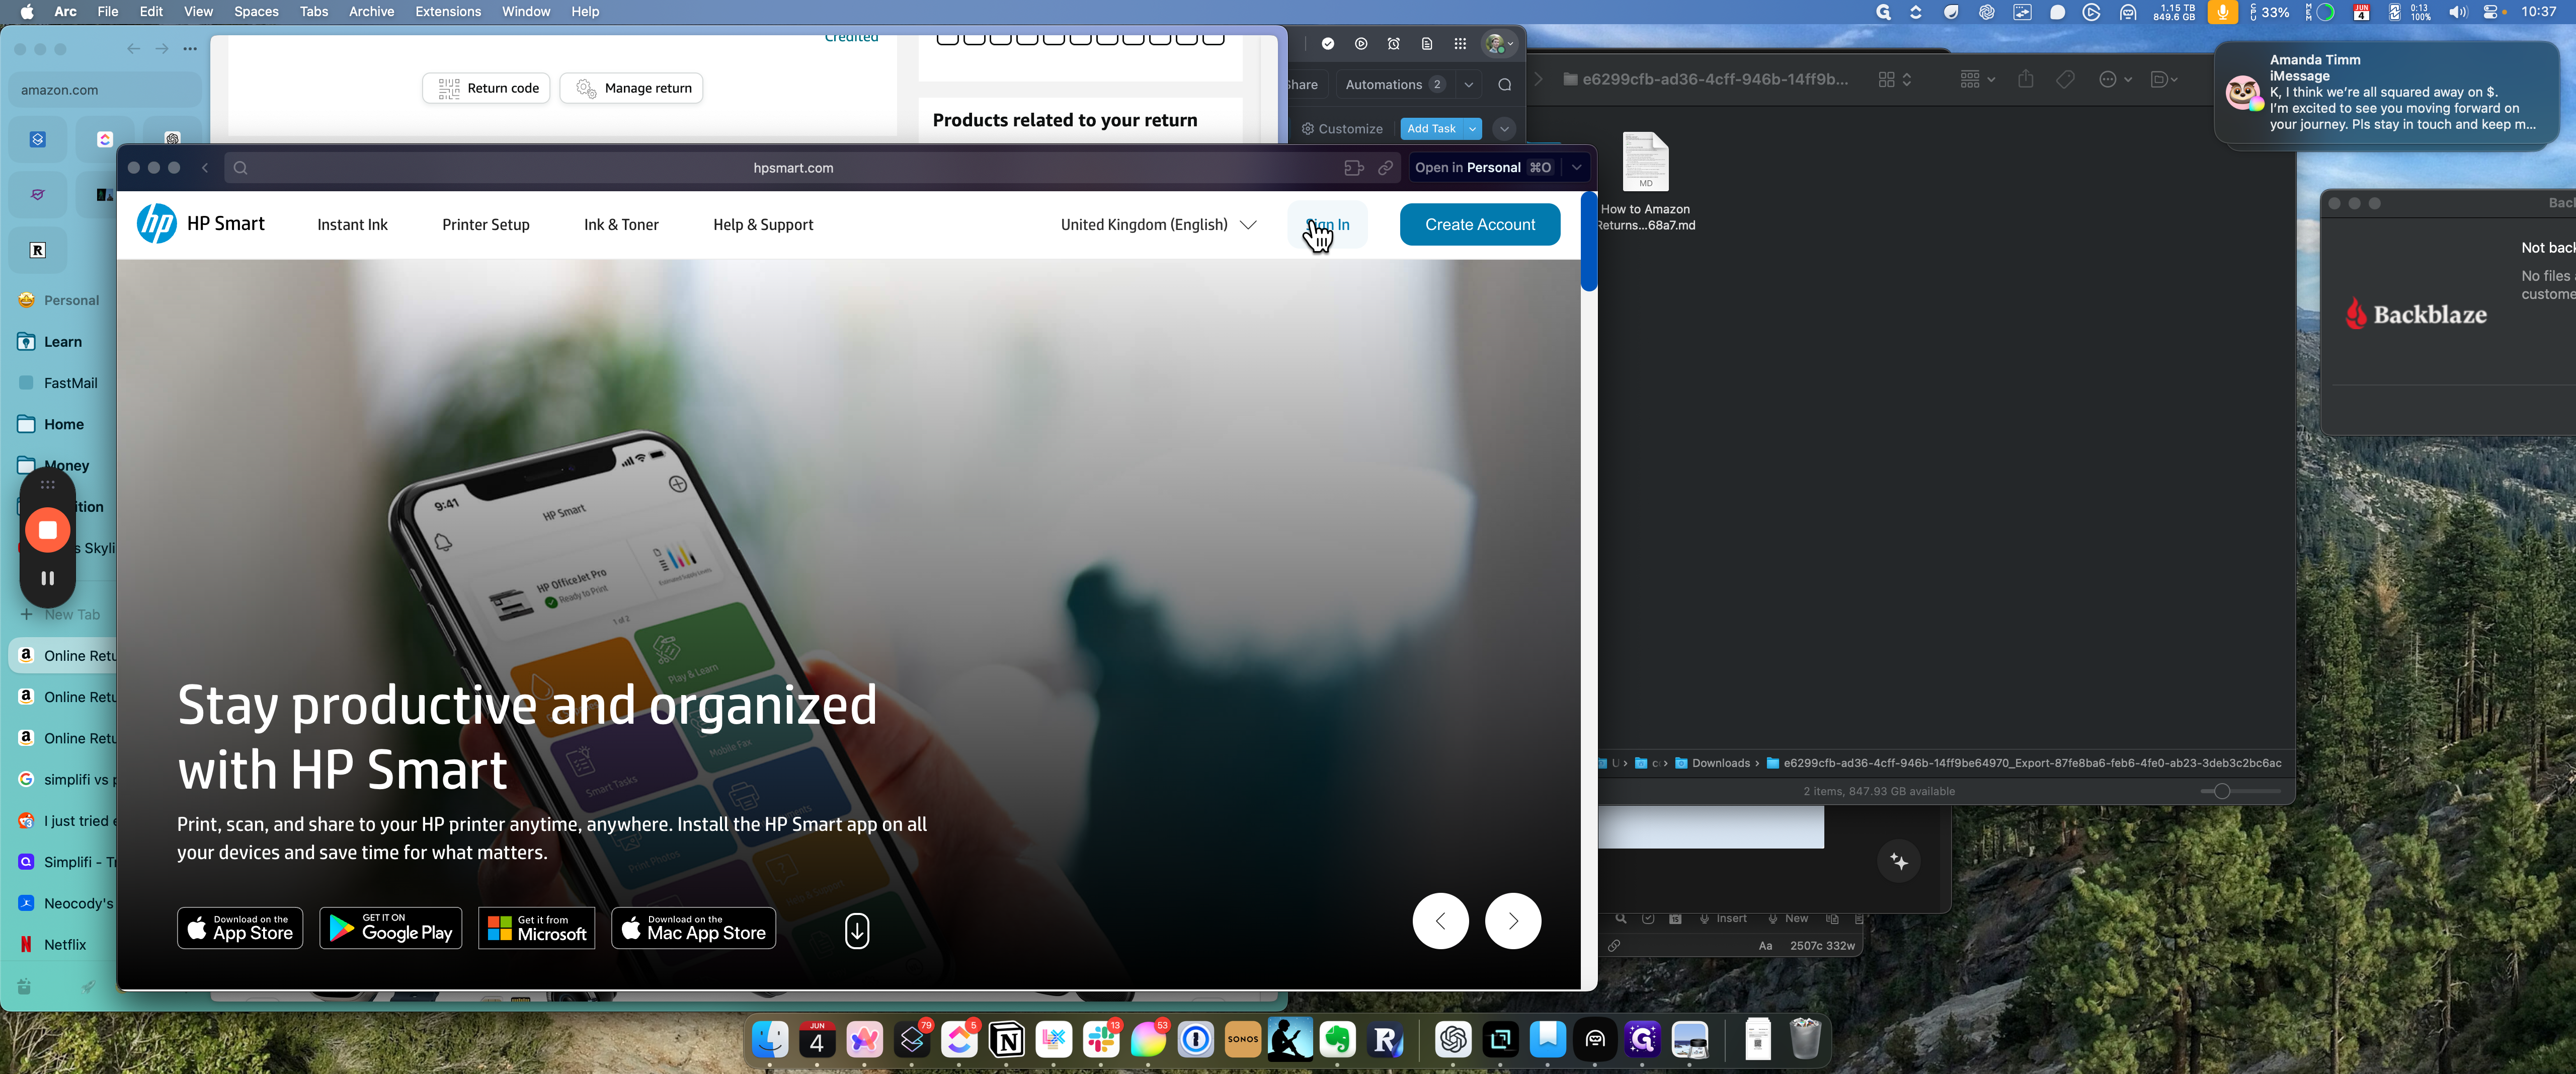Viewport: 2576px width, 1074px height.
Task: Open 1Password from the Dock
Action: (1196, 1040)
